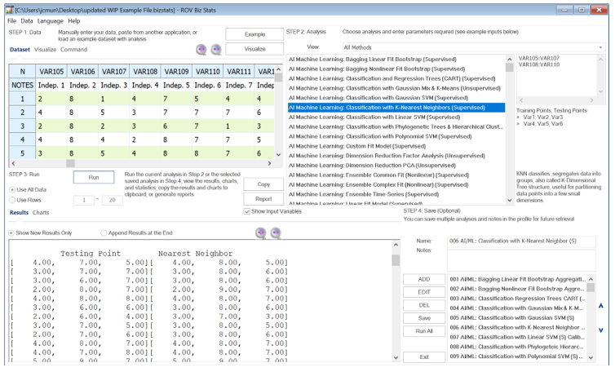The width and height of the screenshot is (615, 372).
Task: Click the Use Rows start value field showing 1
Action: [x=84, y=200]
